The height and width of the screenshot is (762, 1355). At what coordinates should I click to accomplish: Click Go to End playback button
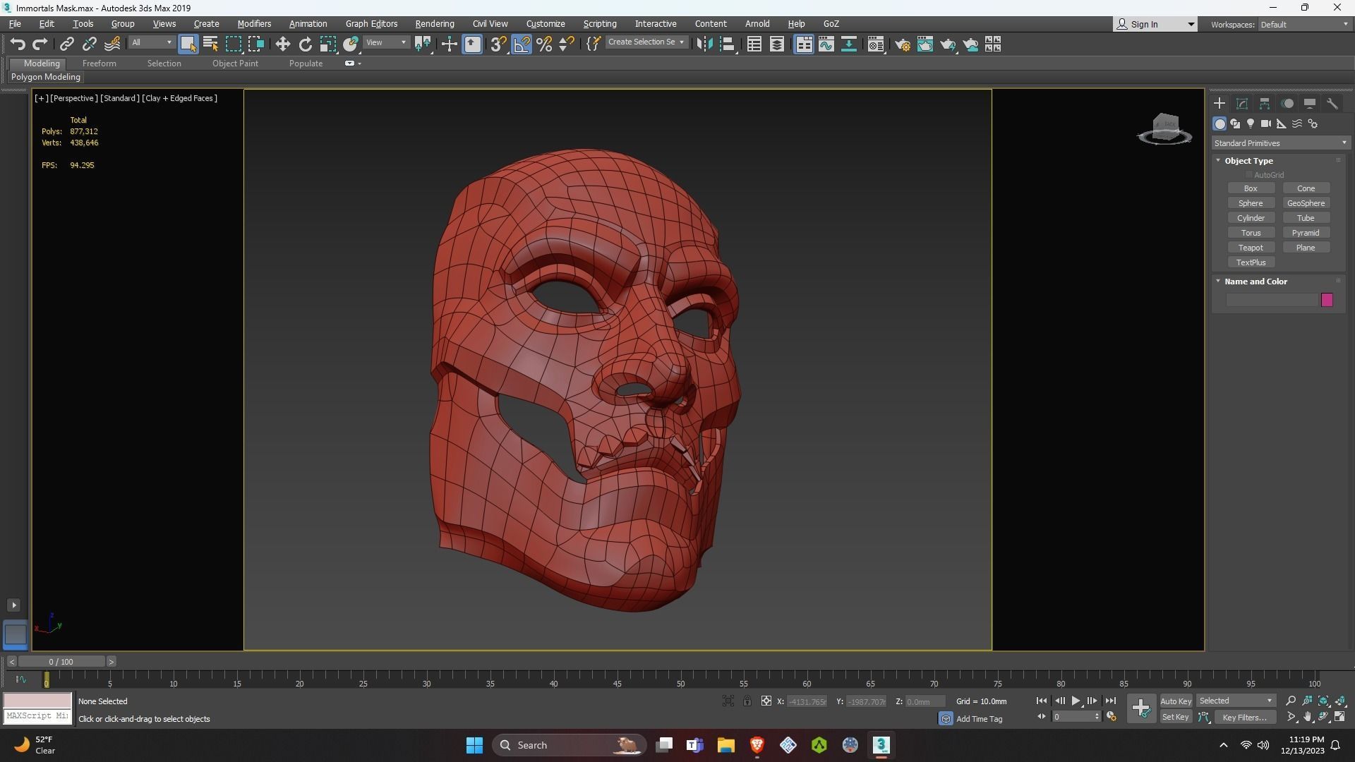point(1110,701)
